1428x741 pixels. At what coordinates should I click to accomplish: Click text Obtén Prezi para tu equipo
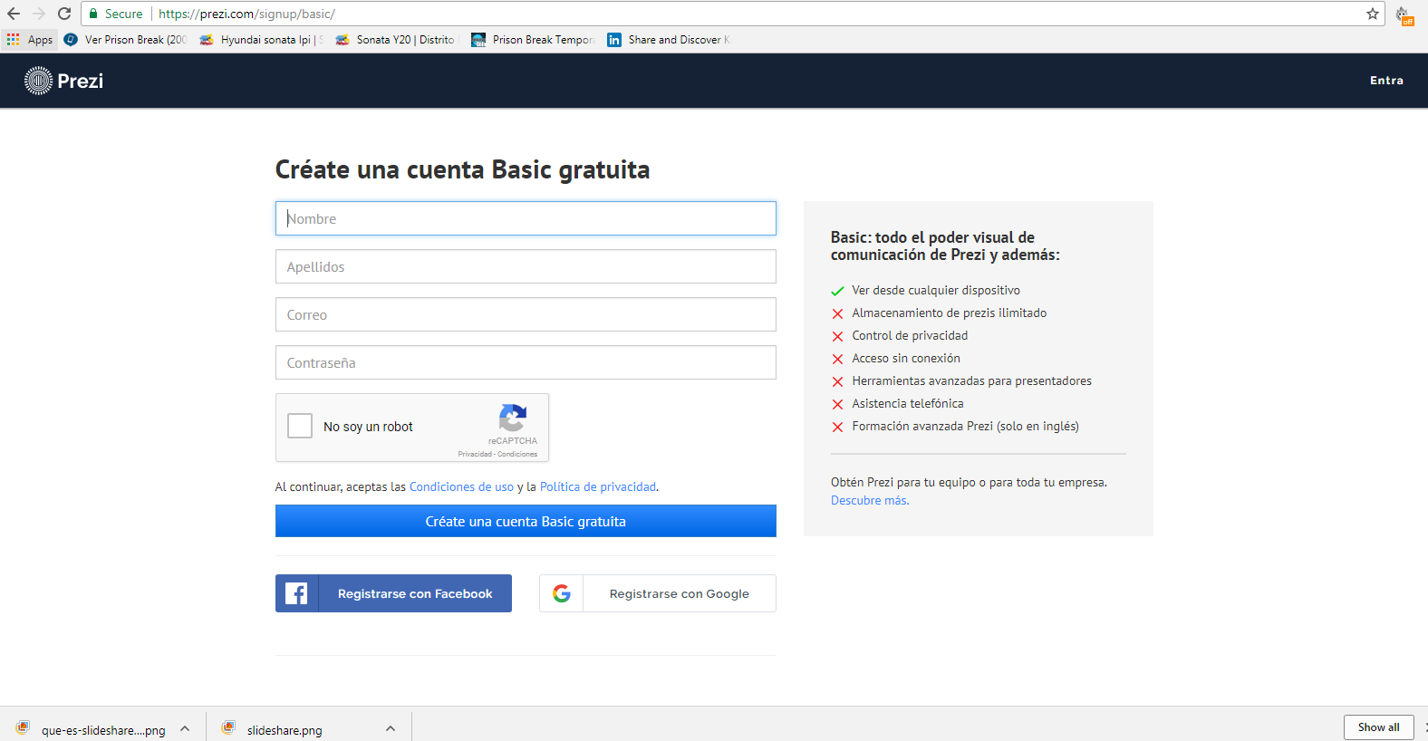[x=969, y=482]
